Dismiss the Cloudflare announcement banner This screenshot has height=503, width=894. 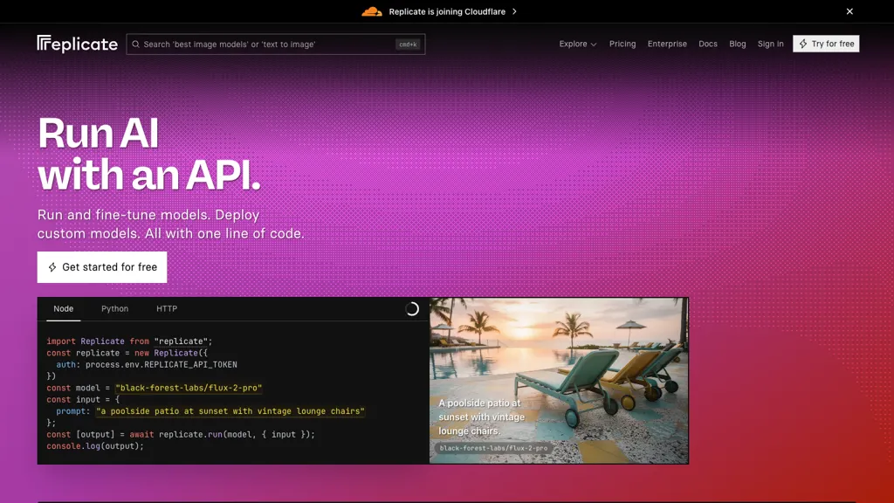(x=849, y=11)
